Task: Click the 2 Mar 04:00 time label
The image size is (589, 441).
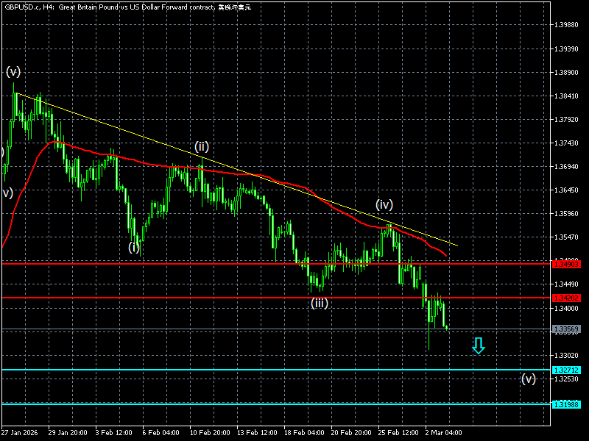Action: [444, 433]
